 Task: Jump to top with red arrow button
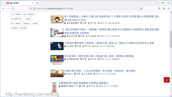(167, 80)
